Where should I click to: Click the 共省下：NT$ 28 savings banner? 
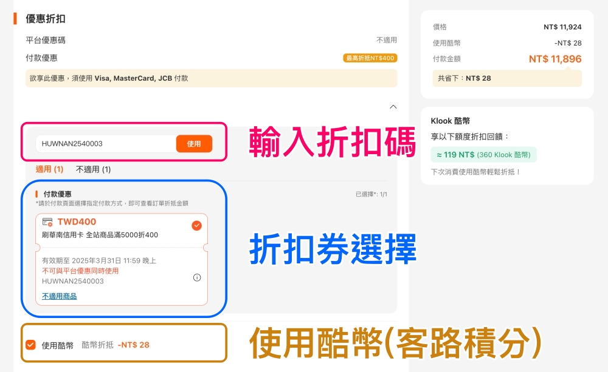tap(507, 78)
